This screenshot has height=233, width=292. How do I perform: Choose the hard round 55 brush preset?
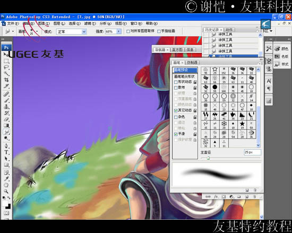pos(214,88)
